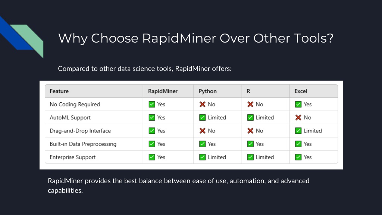This screenshot has width=382, height=215.
Task: Click the closing paragraph about best balance
Action: (179, 186)
